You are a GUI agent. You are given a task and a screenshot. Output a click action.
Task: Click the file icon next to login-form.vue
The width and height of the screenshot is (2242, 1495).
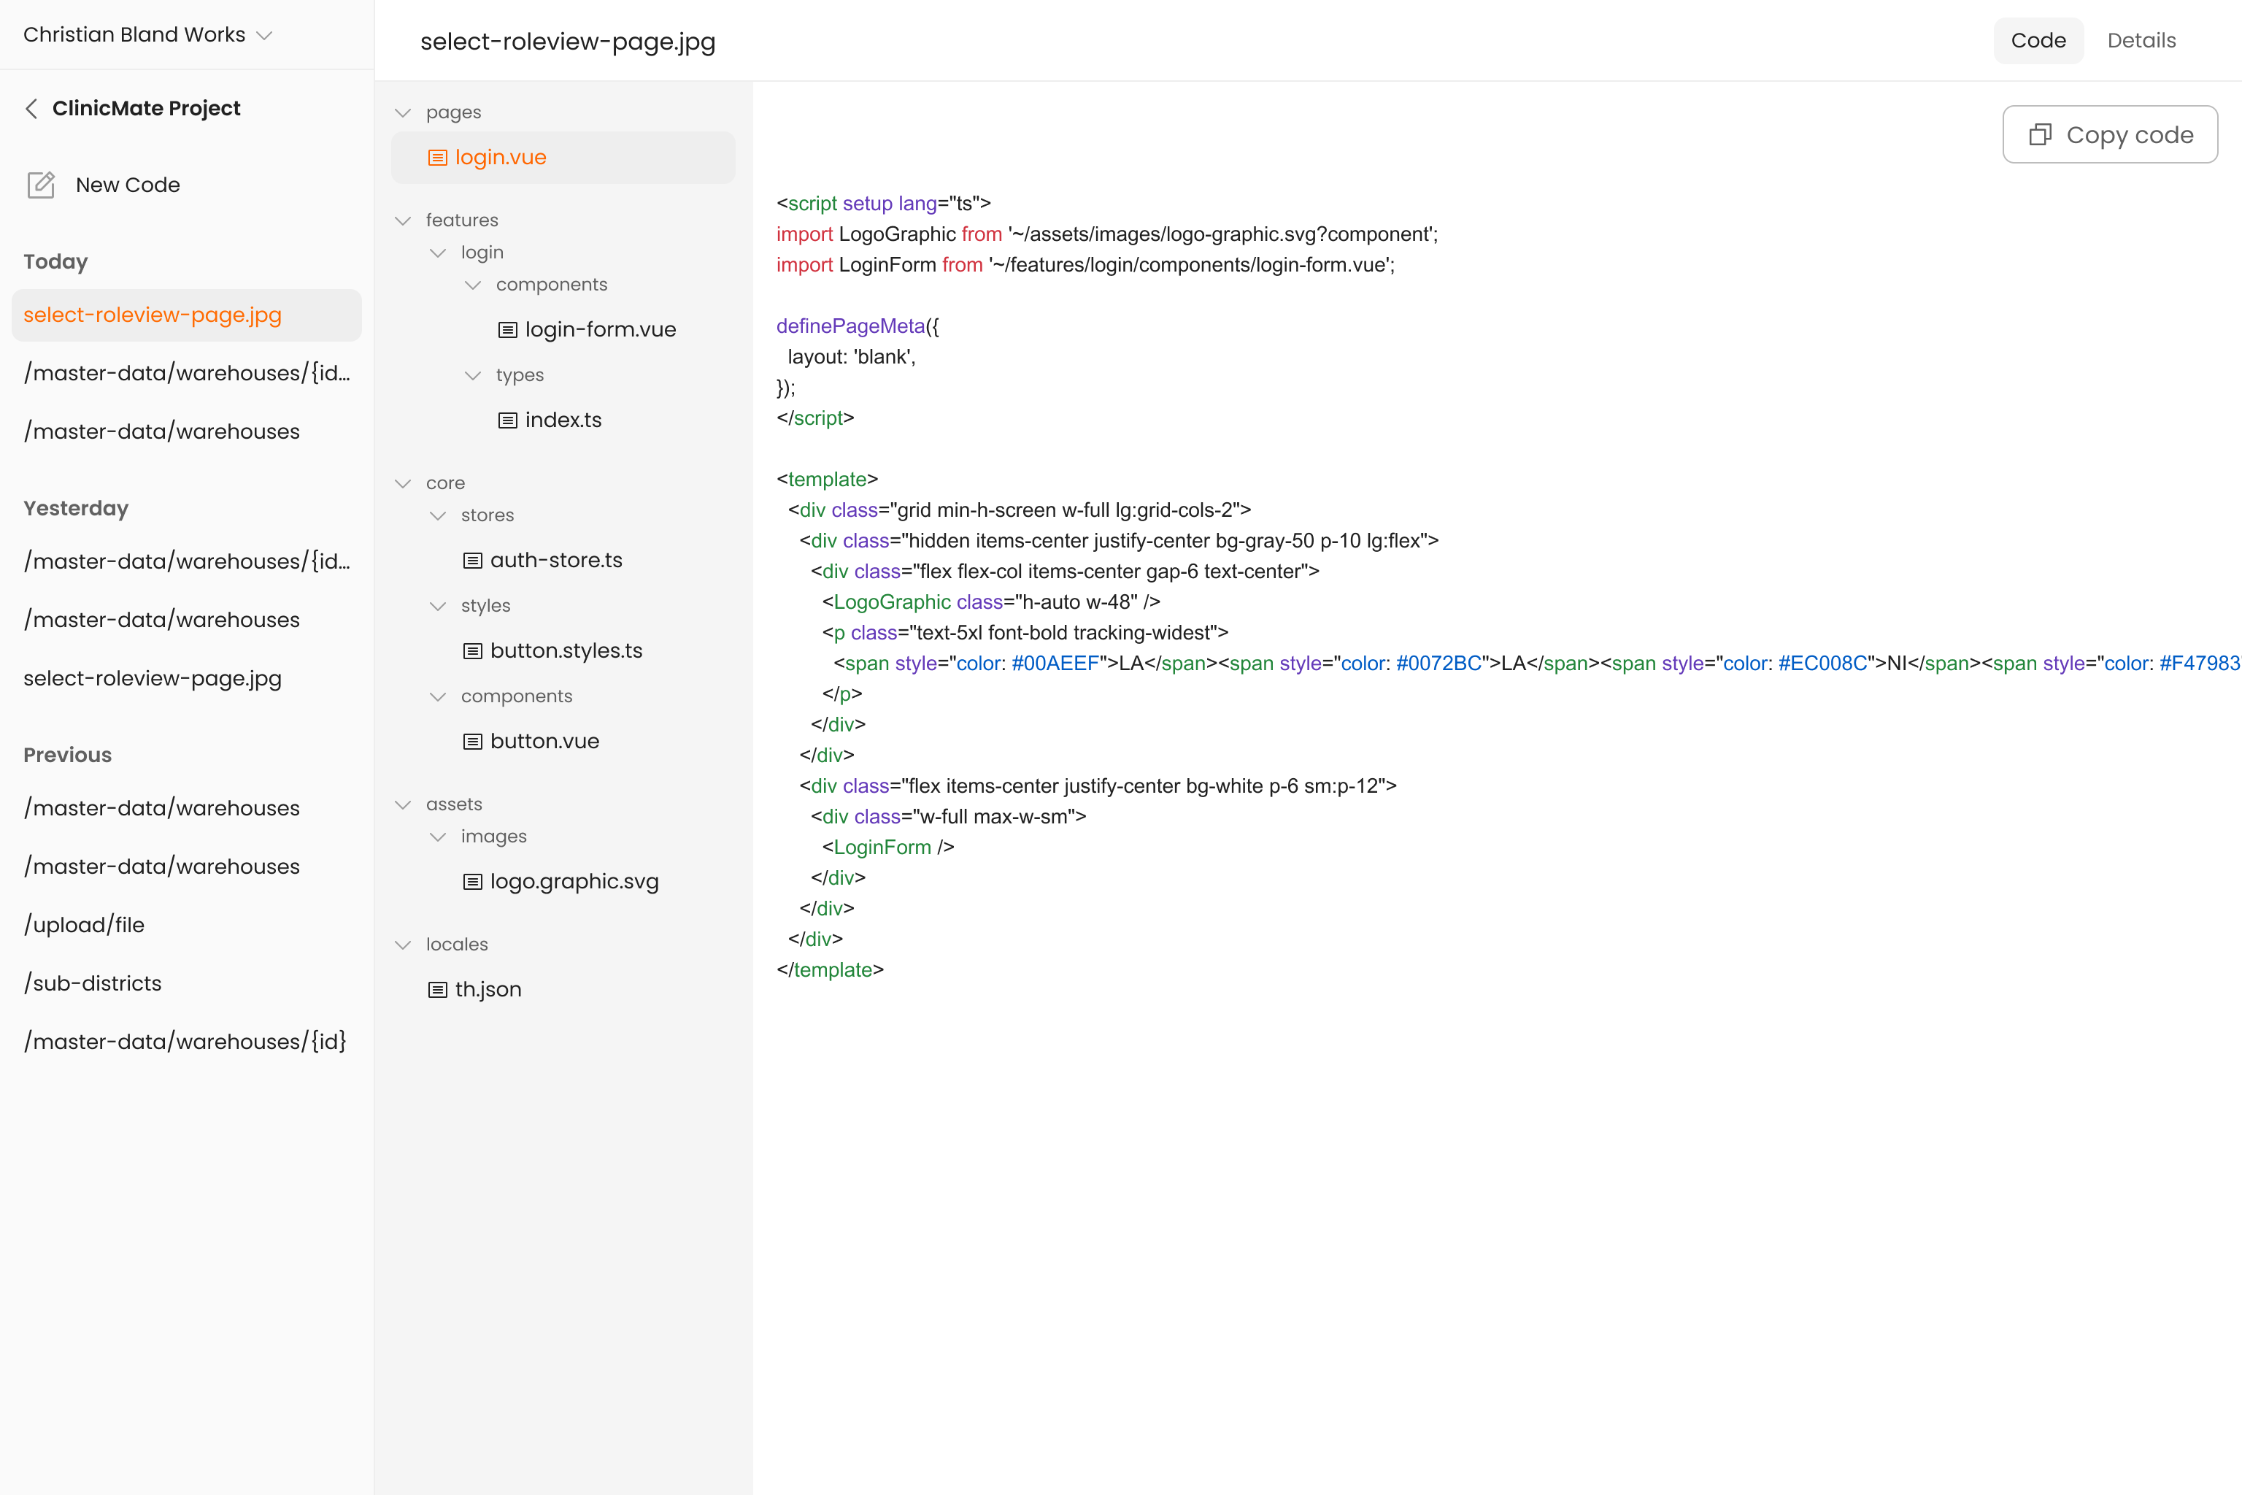[x=508, y=330]
